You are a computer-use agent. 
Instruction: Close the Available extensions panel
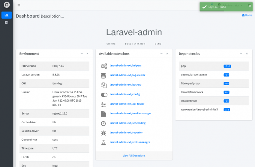pos(167,53)
